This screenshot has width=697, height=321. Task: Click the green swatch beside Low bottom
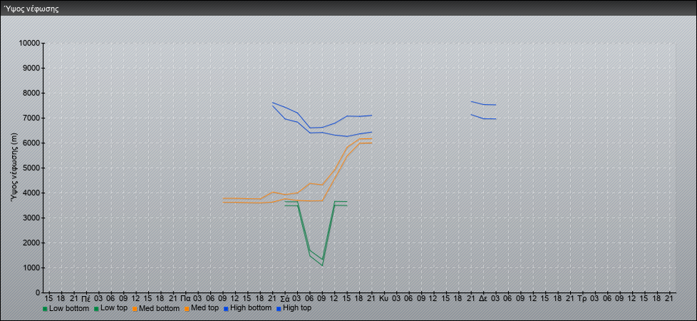[x=45, y=309]
